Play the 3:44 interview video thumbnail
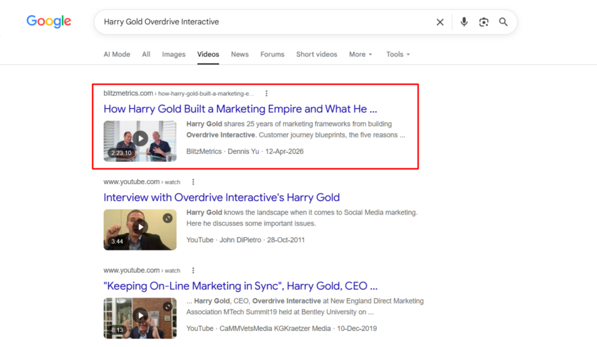Screen dimensions: 597x347 tap(140, 229)
